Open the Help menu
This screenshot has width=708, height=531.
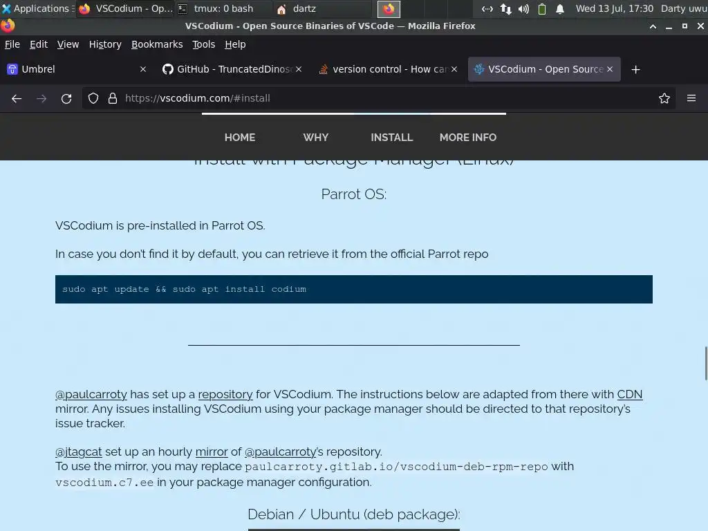click(x=235, y=44)
